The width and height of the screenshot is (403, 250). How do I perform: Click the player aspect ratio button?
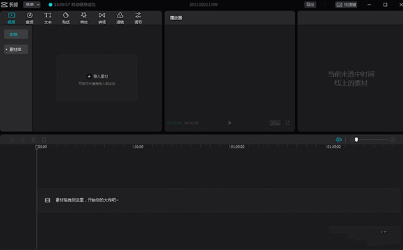[275, 123]
